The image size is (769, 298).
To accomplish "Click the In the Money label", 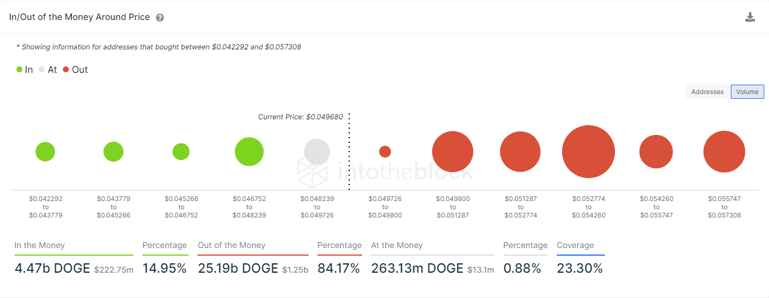I will point(40,245).
